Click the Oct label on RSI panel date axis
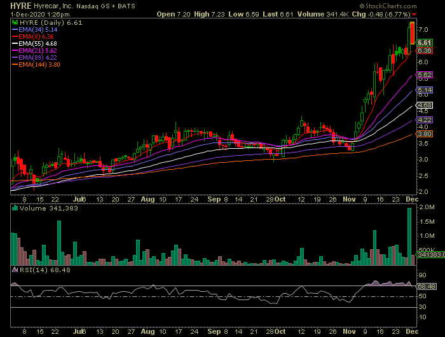This screenshot has width=445, height=337. click(280, 331)
